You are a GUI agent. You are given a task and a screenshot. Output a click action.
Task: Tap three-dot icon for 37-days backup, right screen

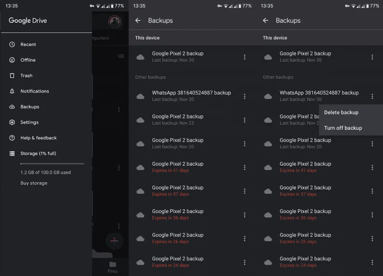[372, 191]
